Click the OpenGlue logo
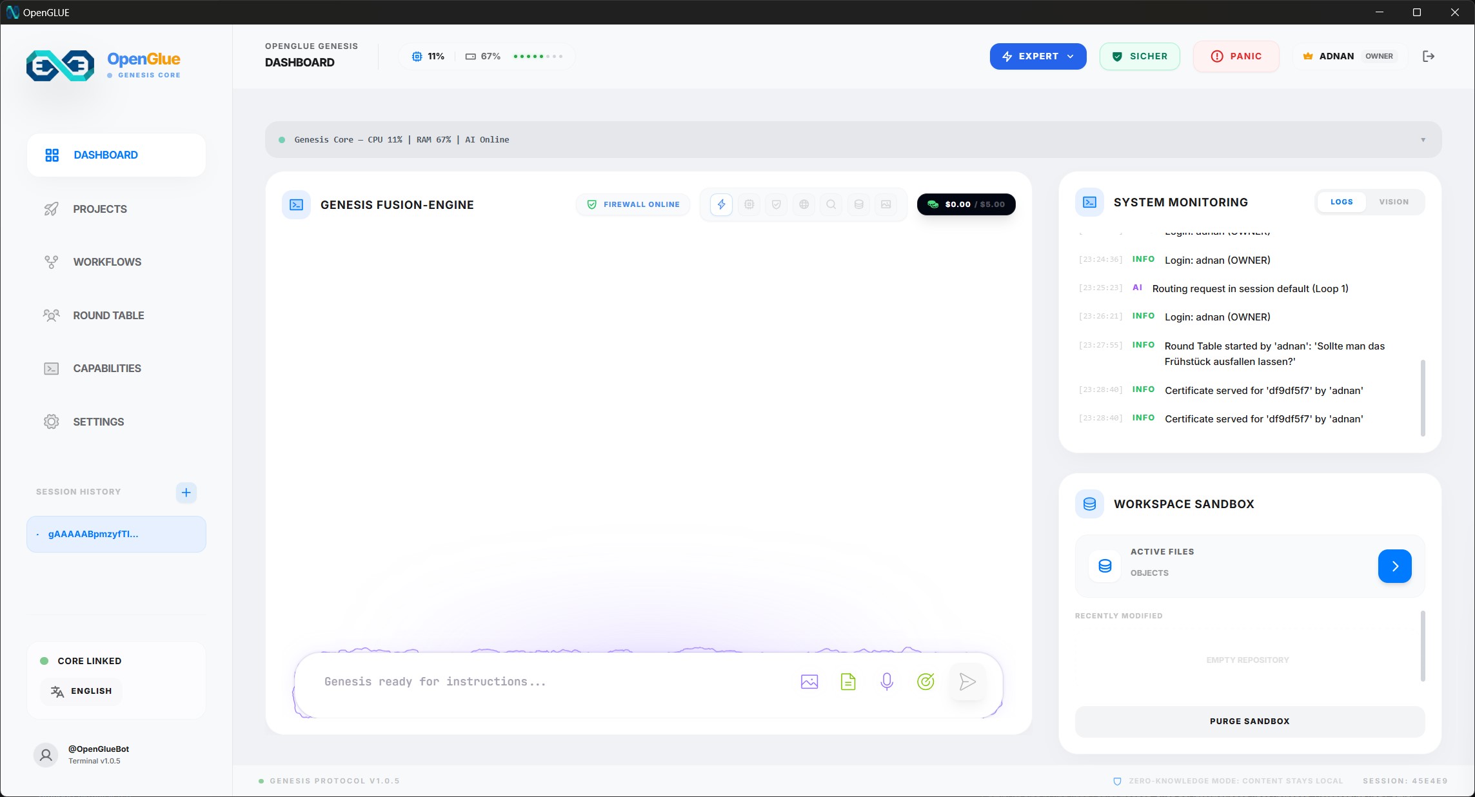1475x797 pixels. pyautogui.click(x=60, y=66)
